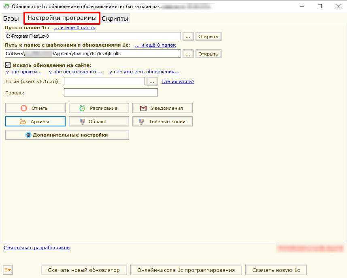Close the Обновлятор-1с window
The height and width of the screenshot is (278, 347).
(338, 6)
